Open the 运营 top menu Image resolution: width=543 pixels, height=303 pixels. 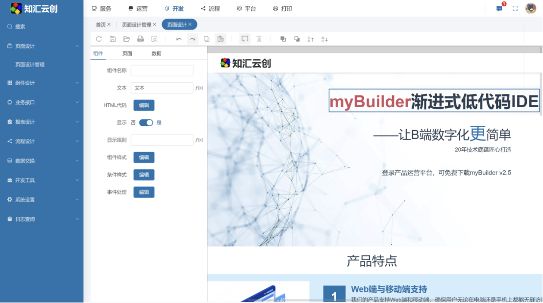pos(138,9)
